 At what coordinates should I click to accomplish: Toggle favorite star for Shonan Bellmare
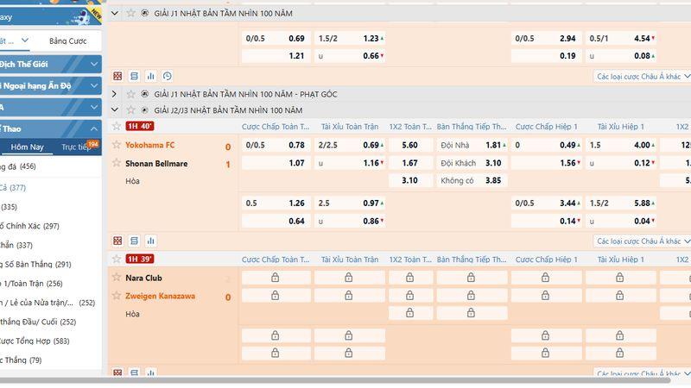point(117,163)
